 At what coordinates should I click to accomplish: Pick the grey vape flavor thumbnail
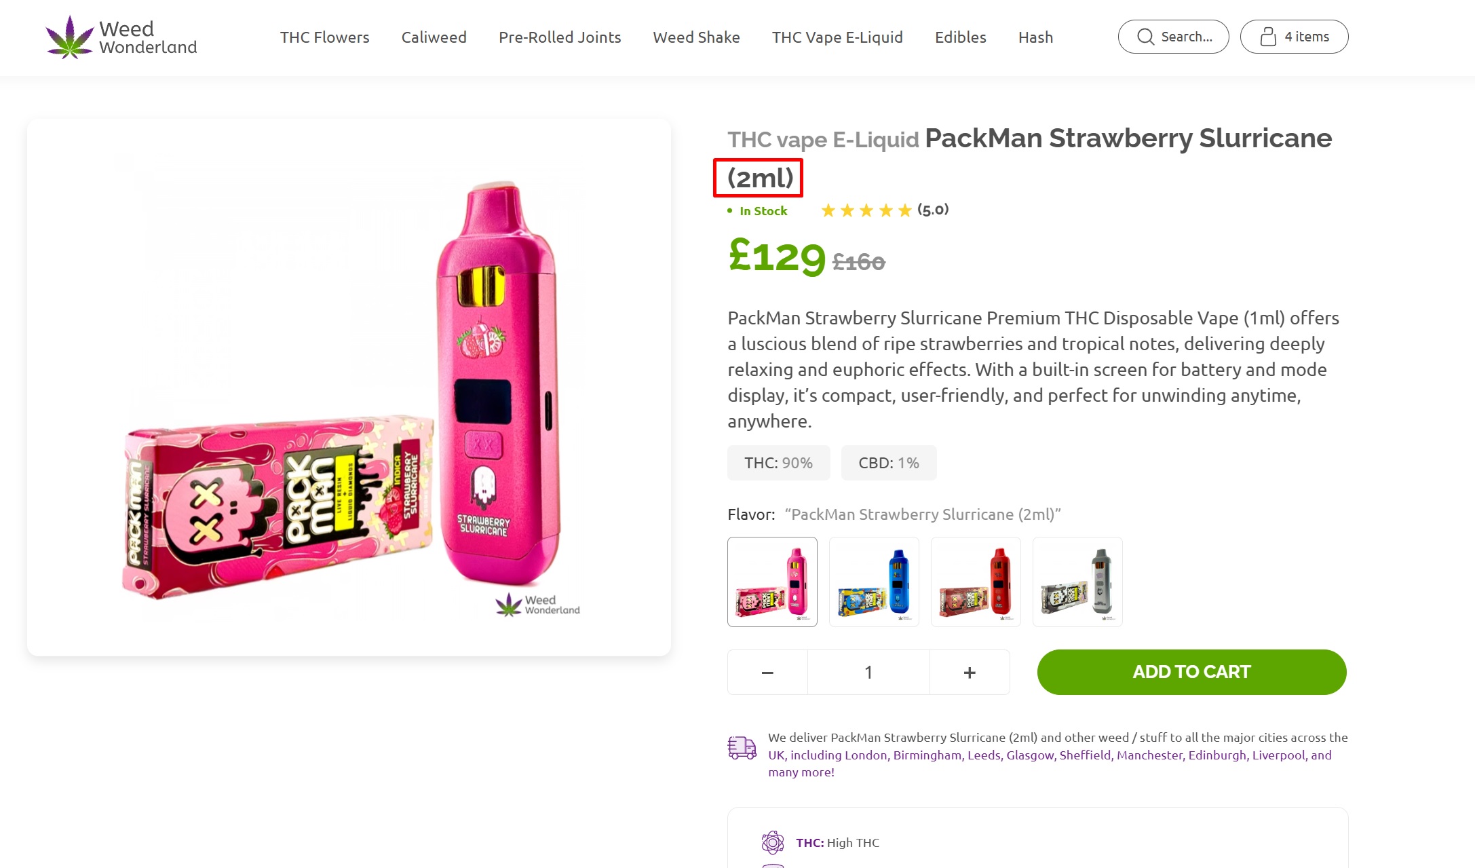click(x=1077, y=582)
